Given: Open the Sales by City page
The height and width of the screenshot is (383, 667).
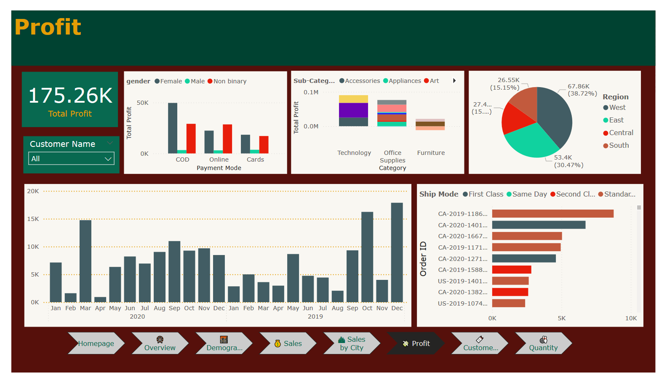Looking at the screenshot, I should pyautogui.click(x=352, y=343).
